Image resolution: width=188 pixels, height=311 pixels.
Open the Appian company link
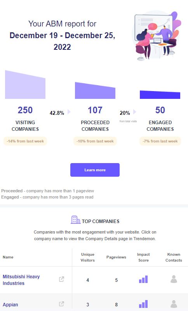(10, 304)
